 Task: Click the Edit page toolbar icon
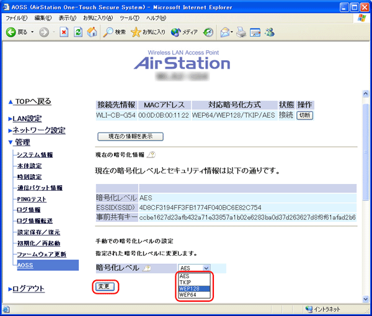click(x=255, y=32)
